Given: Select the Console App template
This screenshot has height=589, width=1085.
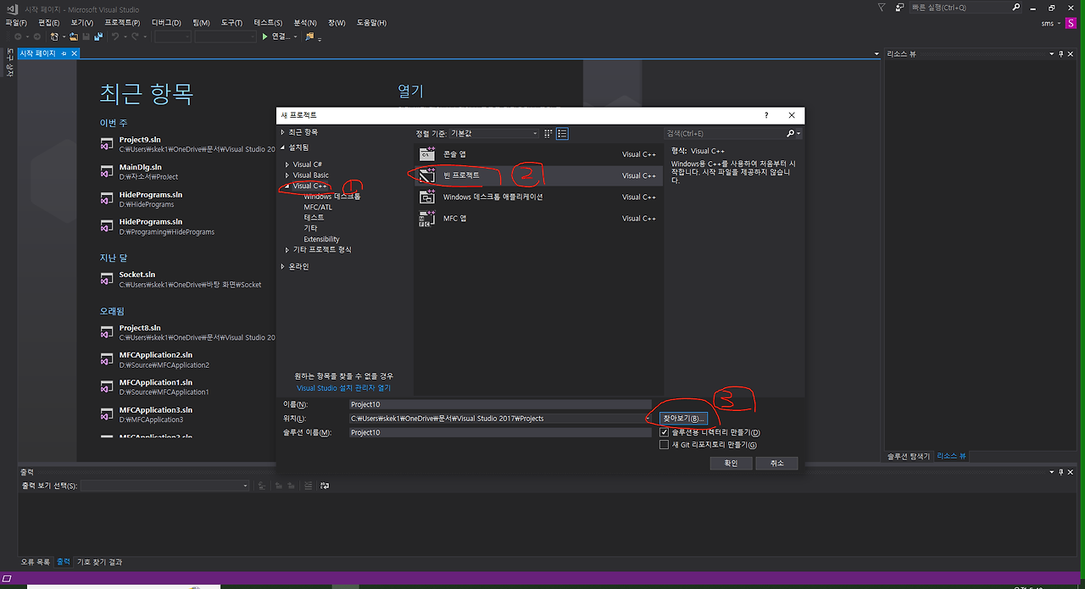Looking at the screenshot, I should point(538,154).
